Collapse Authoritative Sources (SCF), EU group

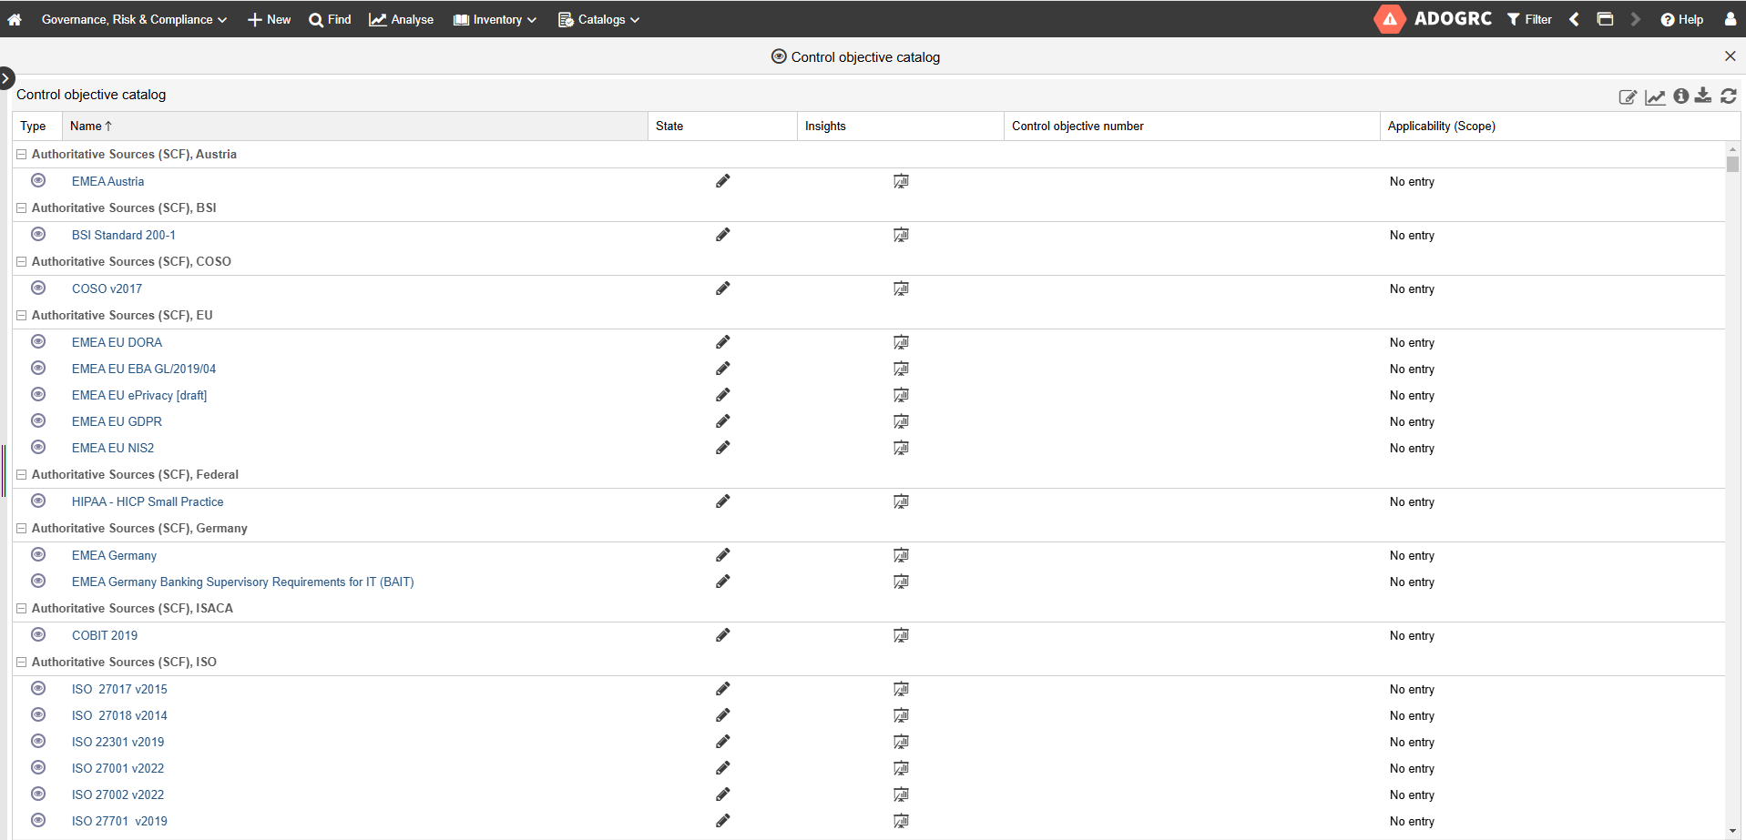click(x=21, y=316)
